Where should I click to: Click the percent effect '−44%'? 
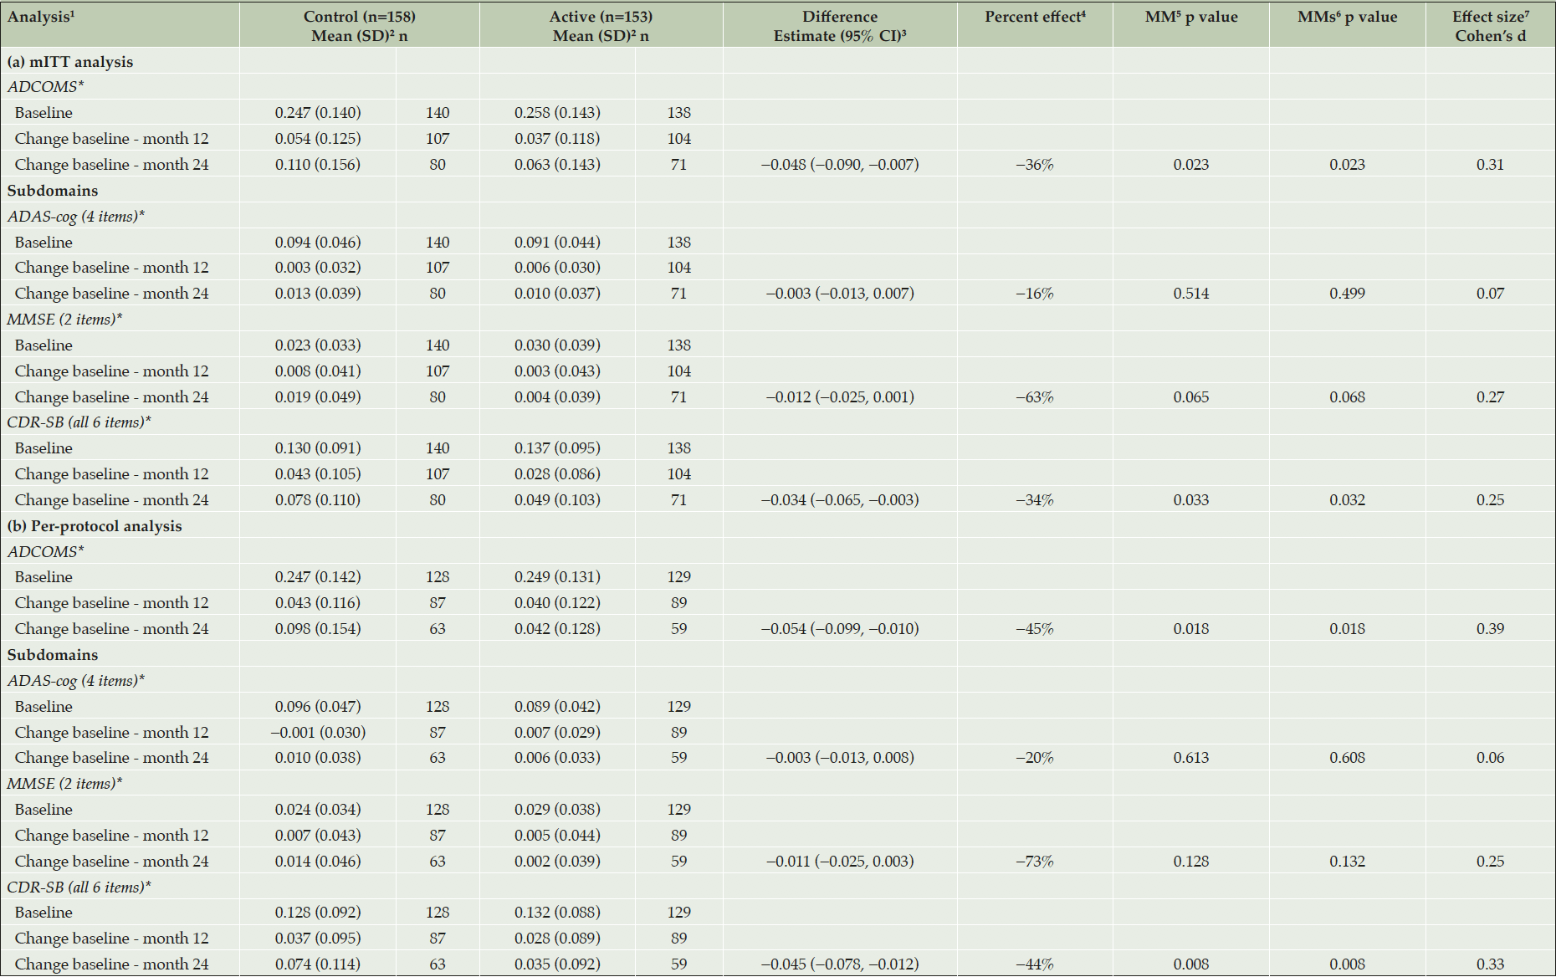1035,964
